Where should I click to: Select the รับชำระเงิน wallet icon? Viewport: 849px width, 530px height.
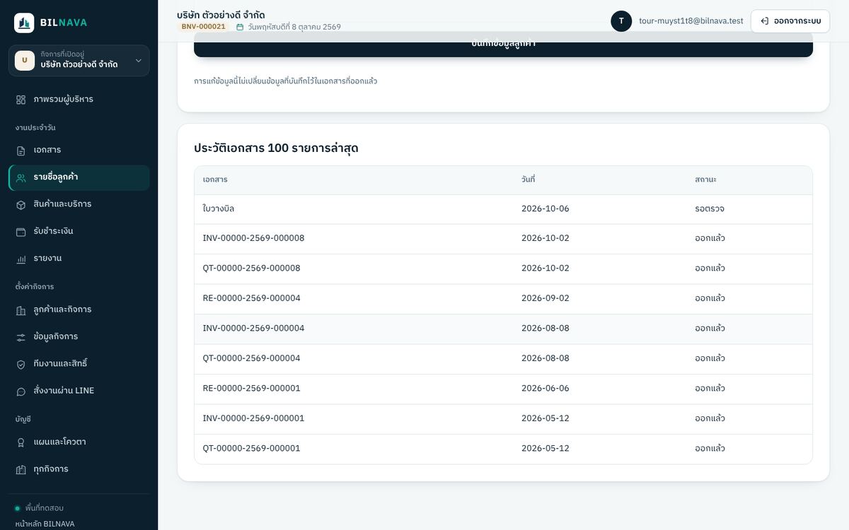click(x=21, y=231)
